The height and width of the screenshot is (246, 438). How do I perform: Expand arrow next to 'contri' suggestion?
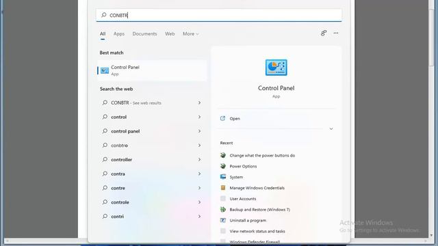pyautogui.click(x=199, y=217)
